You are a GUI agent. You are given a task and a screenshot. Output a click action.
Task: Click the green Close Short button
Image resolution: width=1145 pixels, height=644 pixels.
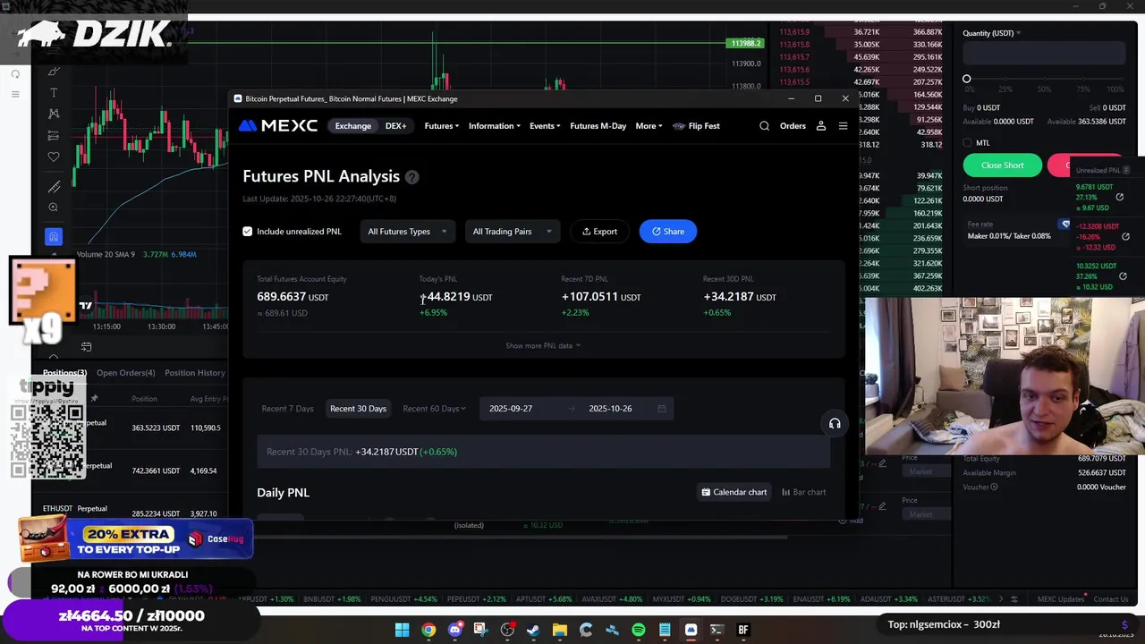pyautogui.click(x=1002, y=165)
